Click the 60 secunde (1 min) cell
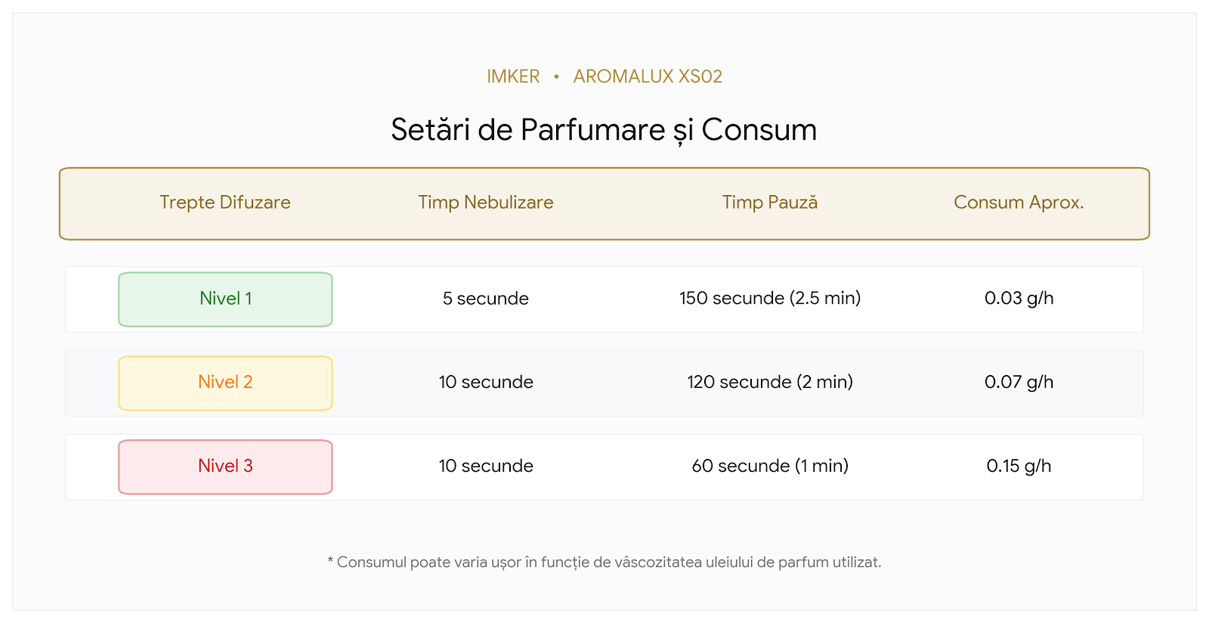Screen dimensions: 1209x623 coord(770,466)
